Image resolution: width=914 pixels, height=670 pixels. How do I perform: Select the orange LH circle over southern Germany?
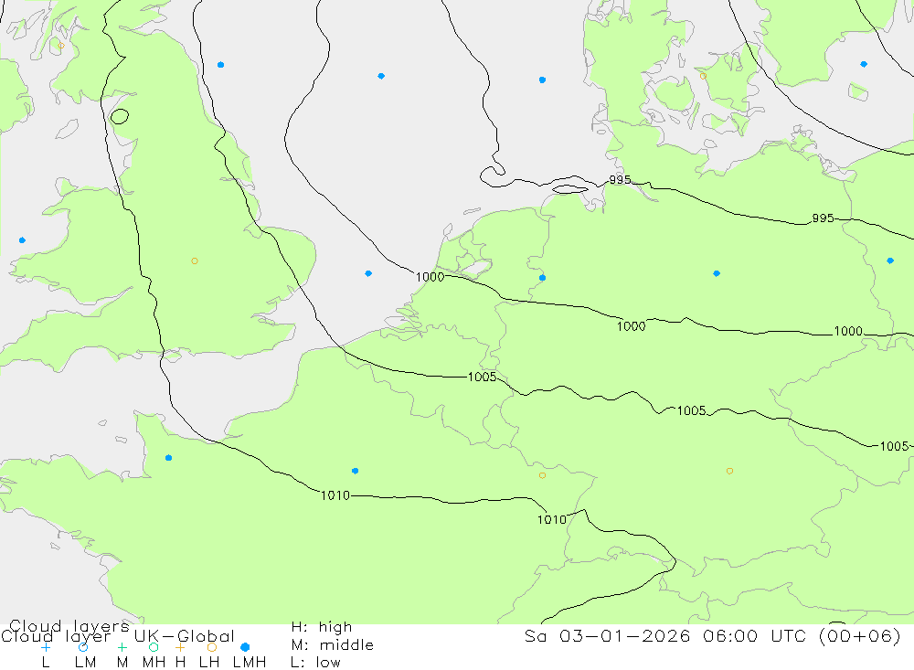click(729, 471)
